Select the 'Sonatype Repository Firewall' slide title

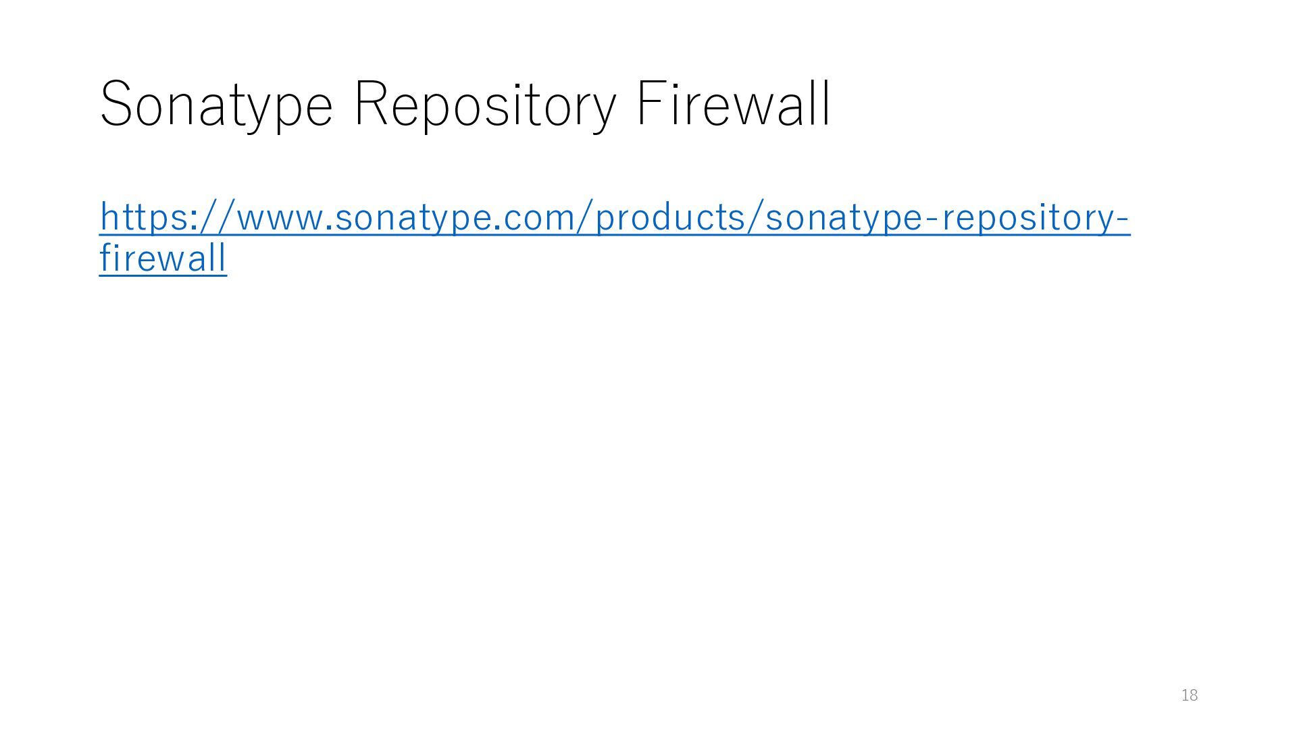point(465,105)
